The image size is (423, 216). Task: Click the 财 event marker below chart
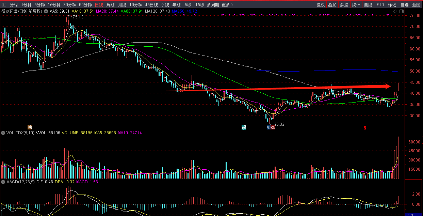(269, 127)
